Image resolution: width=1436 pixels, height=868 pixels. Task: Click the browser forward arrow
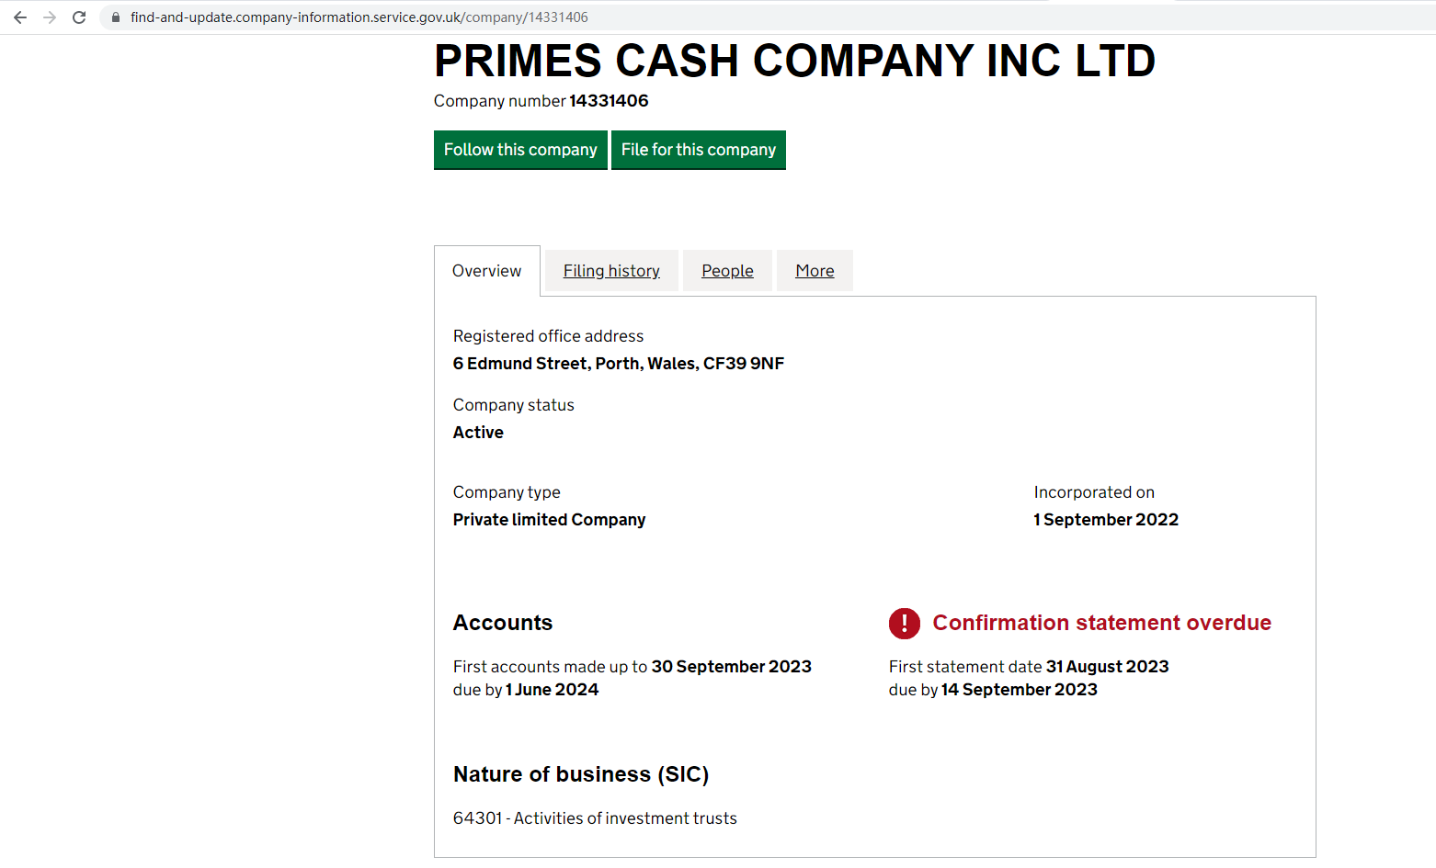[x=50, y=17]
